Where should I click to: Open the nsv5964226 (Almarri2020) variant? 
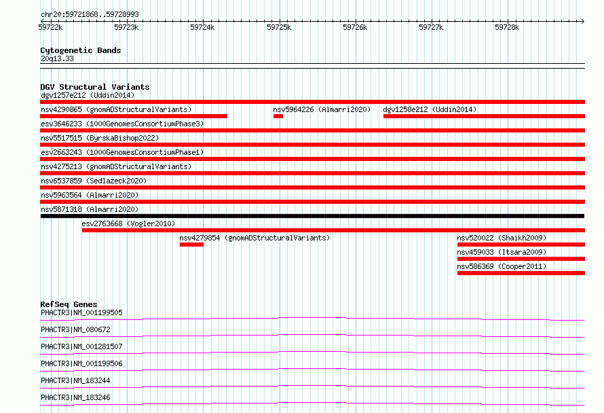[322, 109]
